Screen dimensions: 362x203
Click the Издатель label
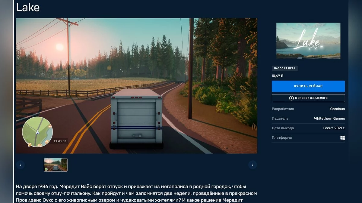(x=280, y=118)
